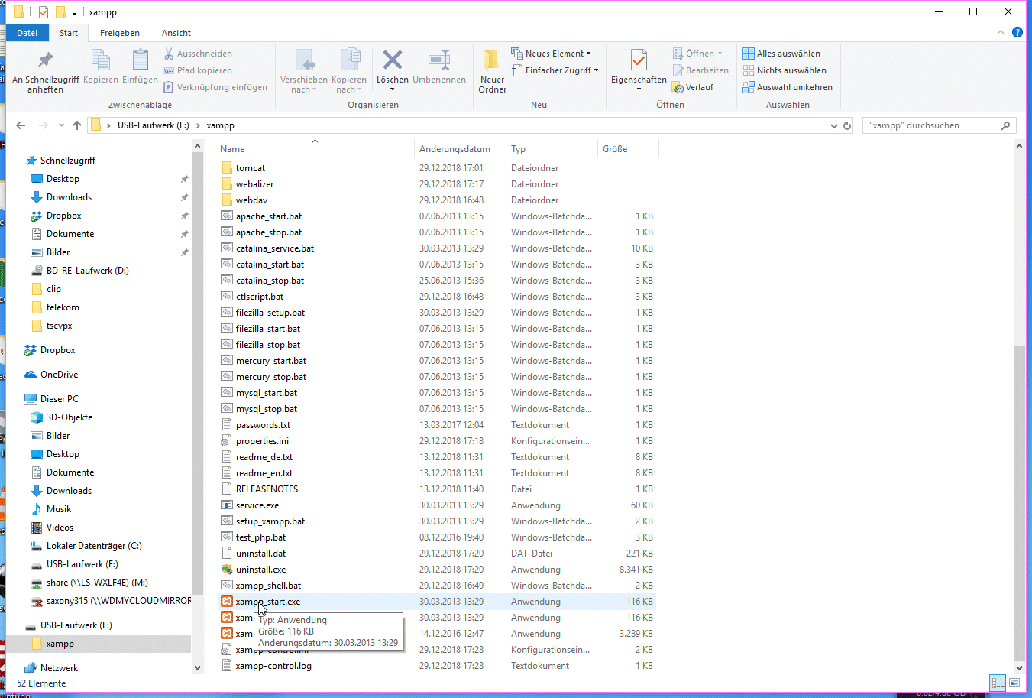
Task: Click the "xampp" durchsuchen search field
Action: (932, 125)
